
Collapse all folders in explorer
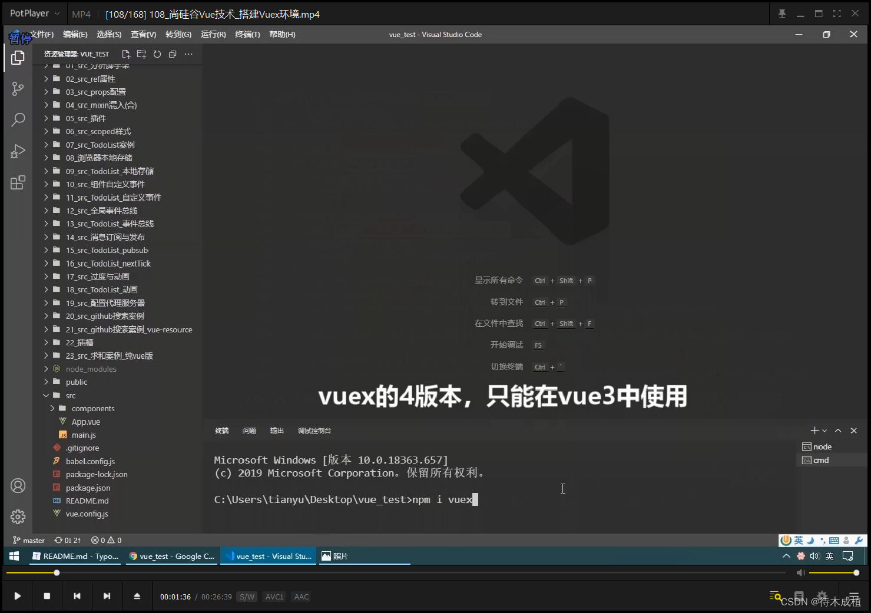(x=173, y=54)
